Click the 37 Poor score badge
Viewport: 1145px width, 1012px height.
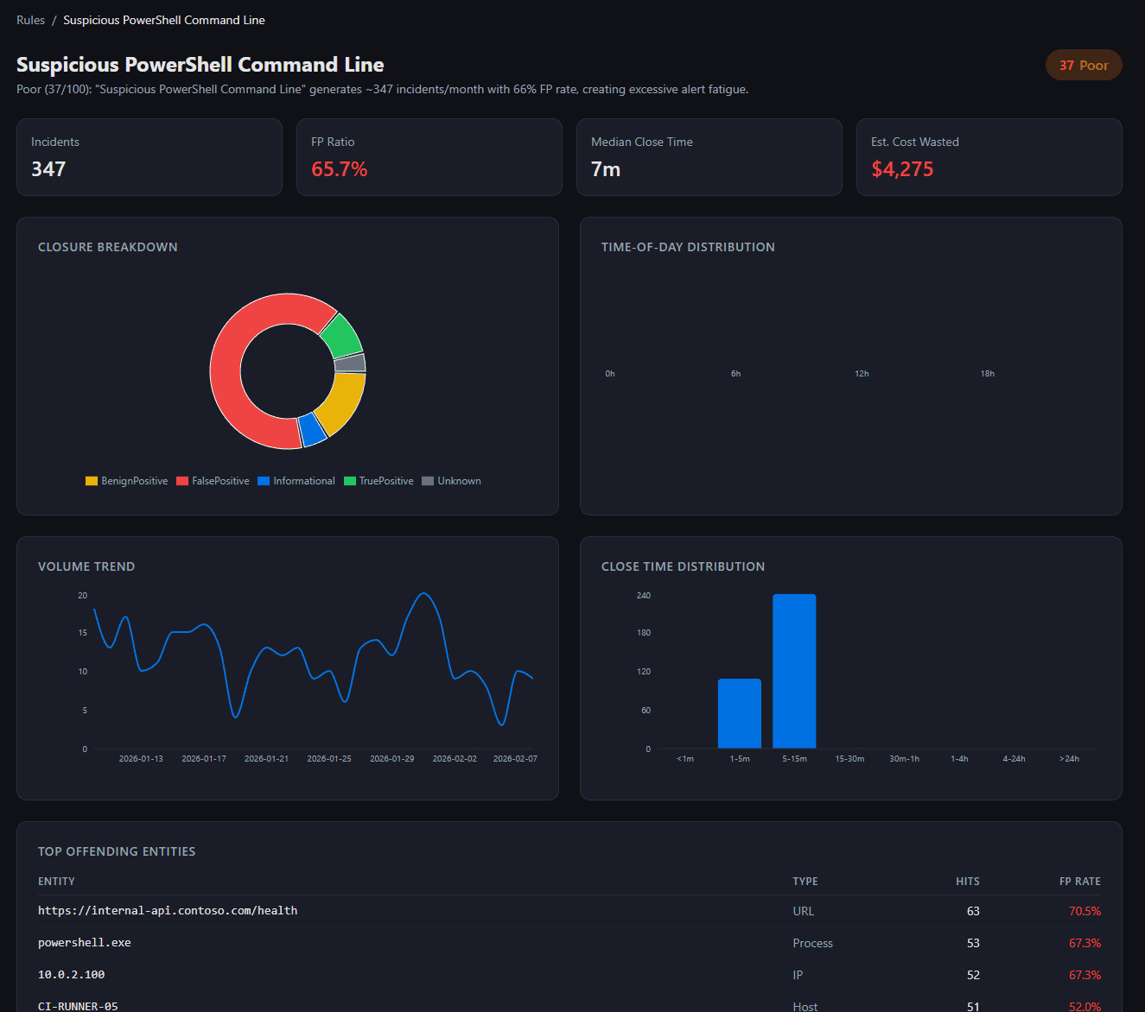(1083, 66)
